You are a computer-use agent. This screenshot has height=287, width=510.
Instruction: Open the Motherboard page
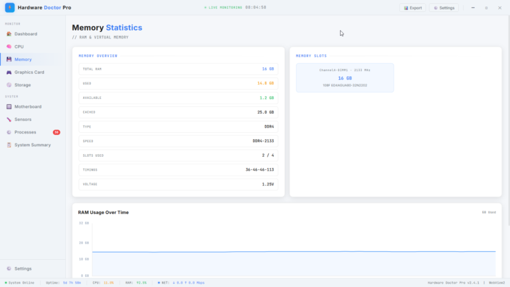[33, 107]
